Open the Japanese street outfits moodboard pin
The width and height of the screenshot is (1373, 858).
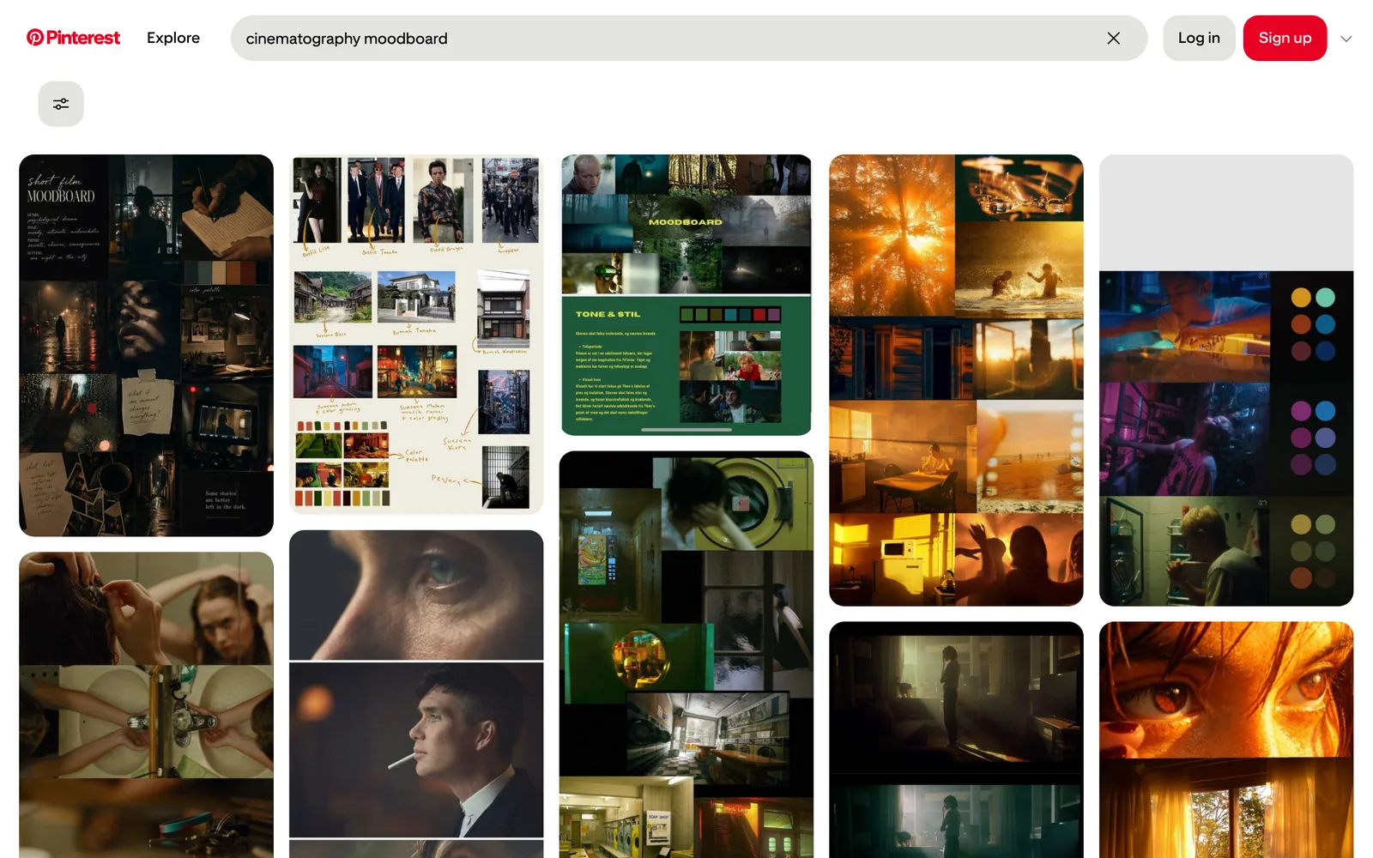416,335
